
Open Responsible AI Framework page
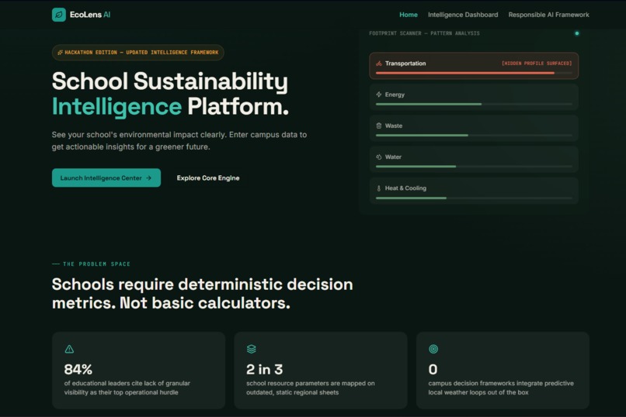(548, 15)
